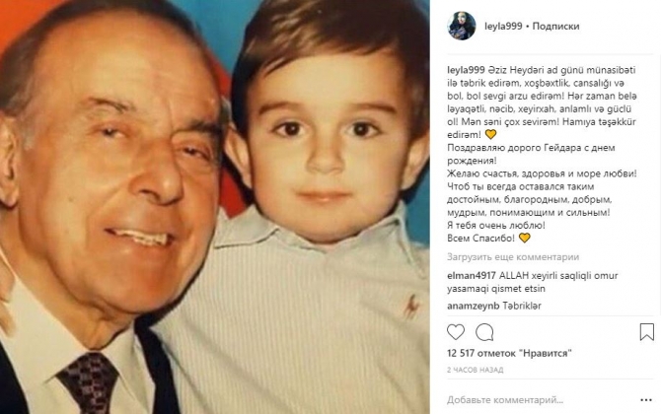This screenshot has height=414, width=661.
Task: Click the ALLAH xeyirli comment text
Action: 533,282
